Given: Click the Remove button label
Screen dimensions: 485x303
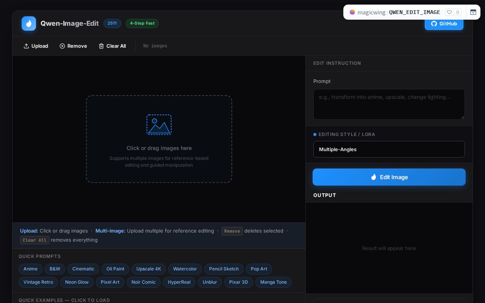Looking at the screenshot, I should point(77,46).
